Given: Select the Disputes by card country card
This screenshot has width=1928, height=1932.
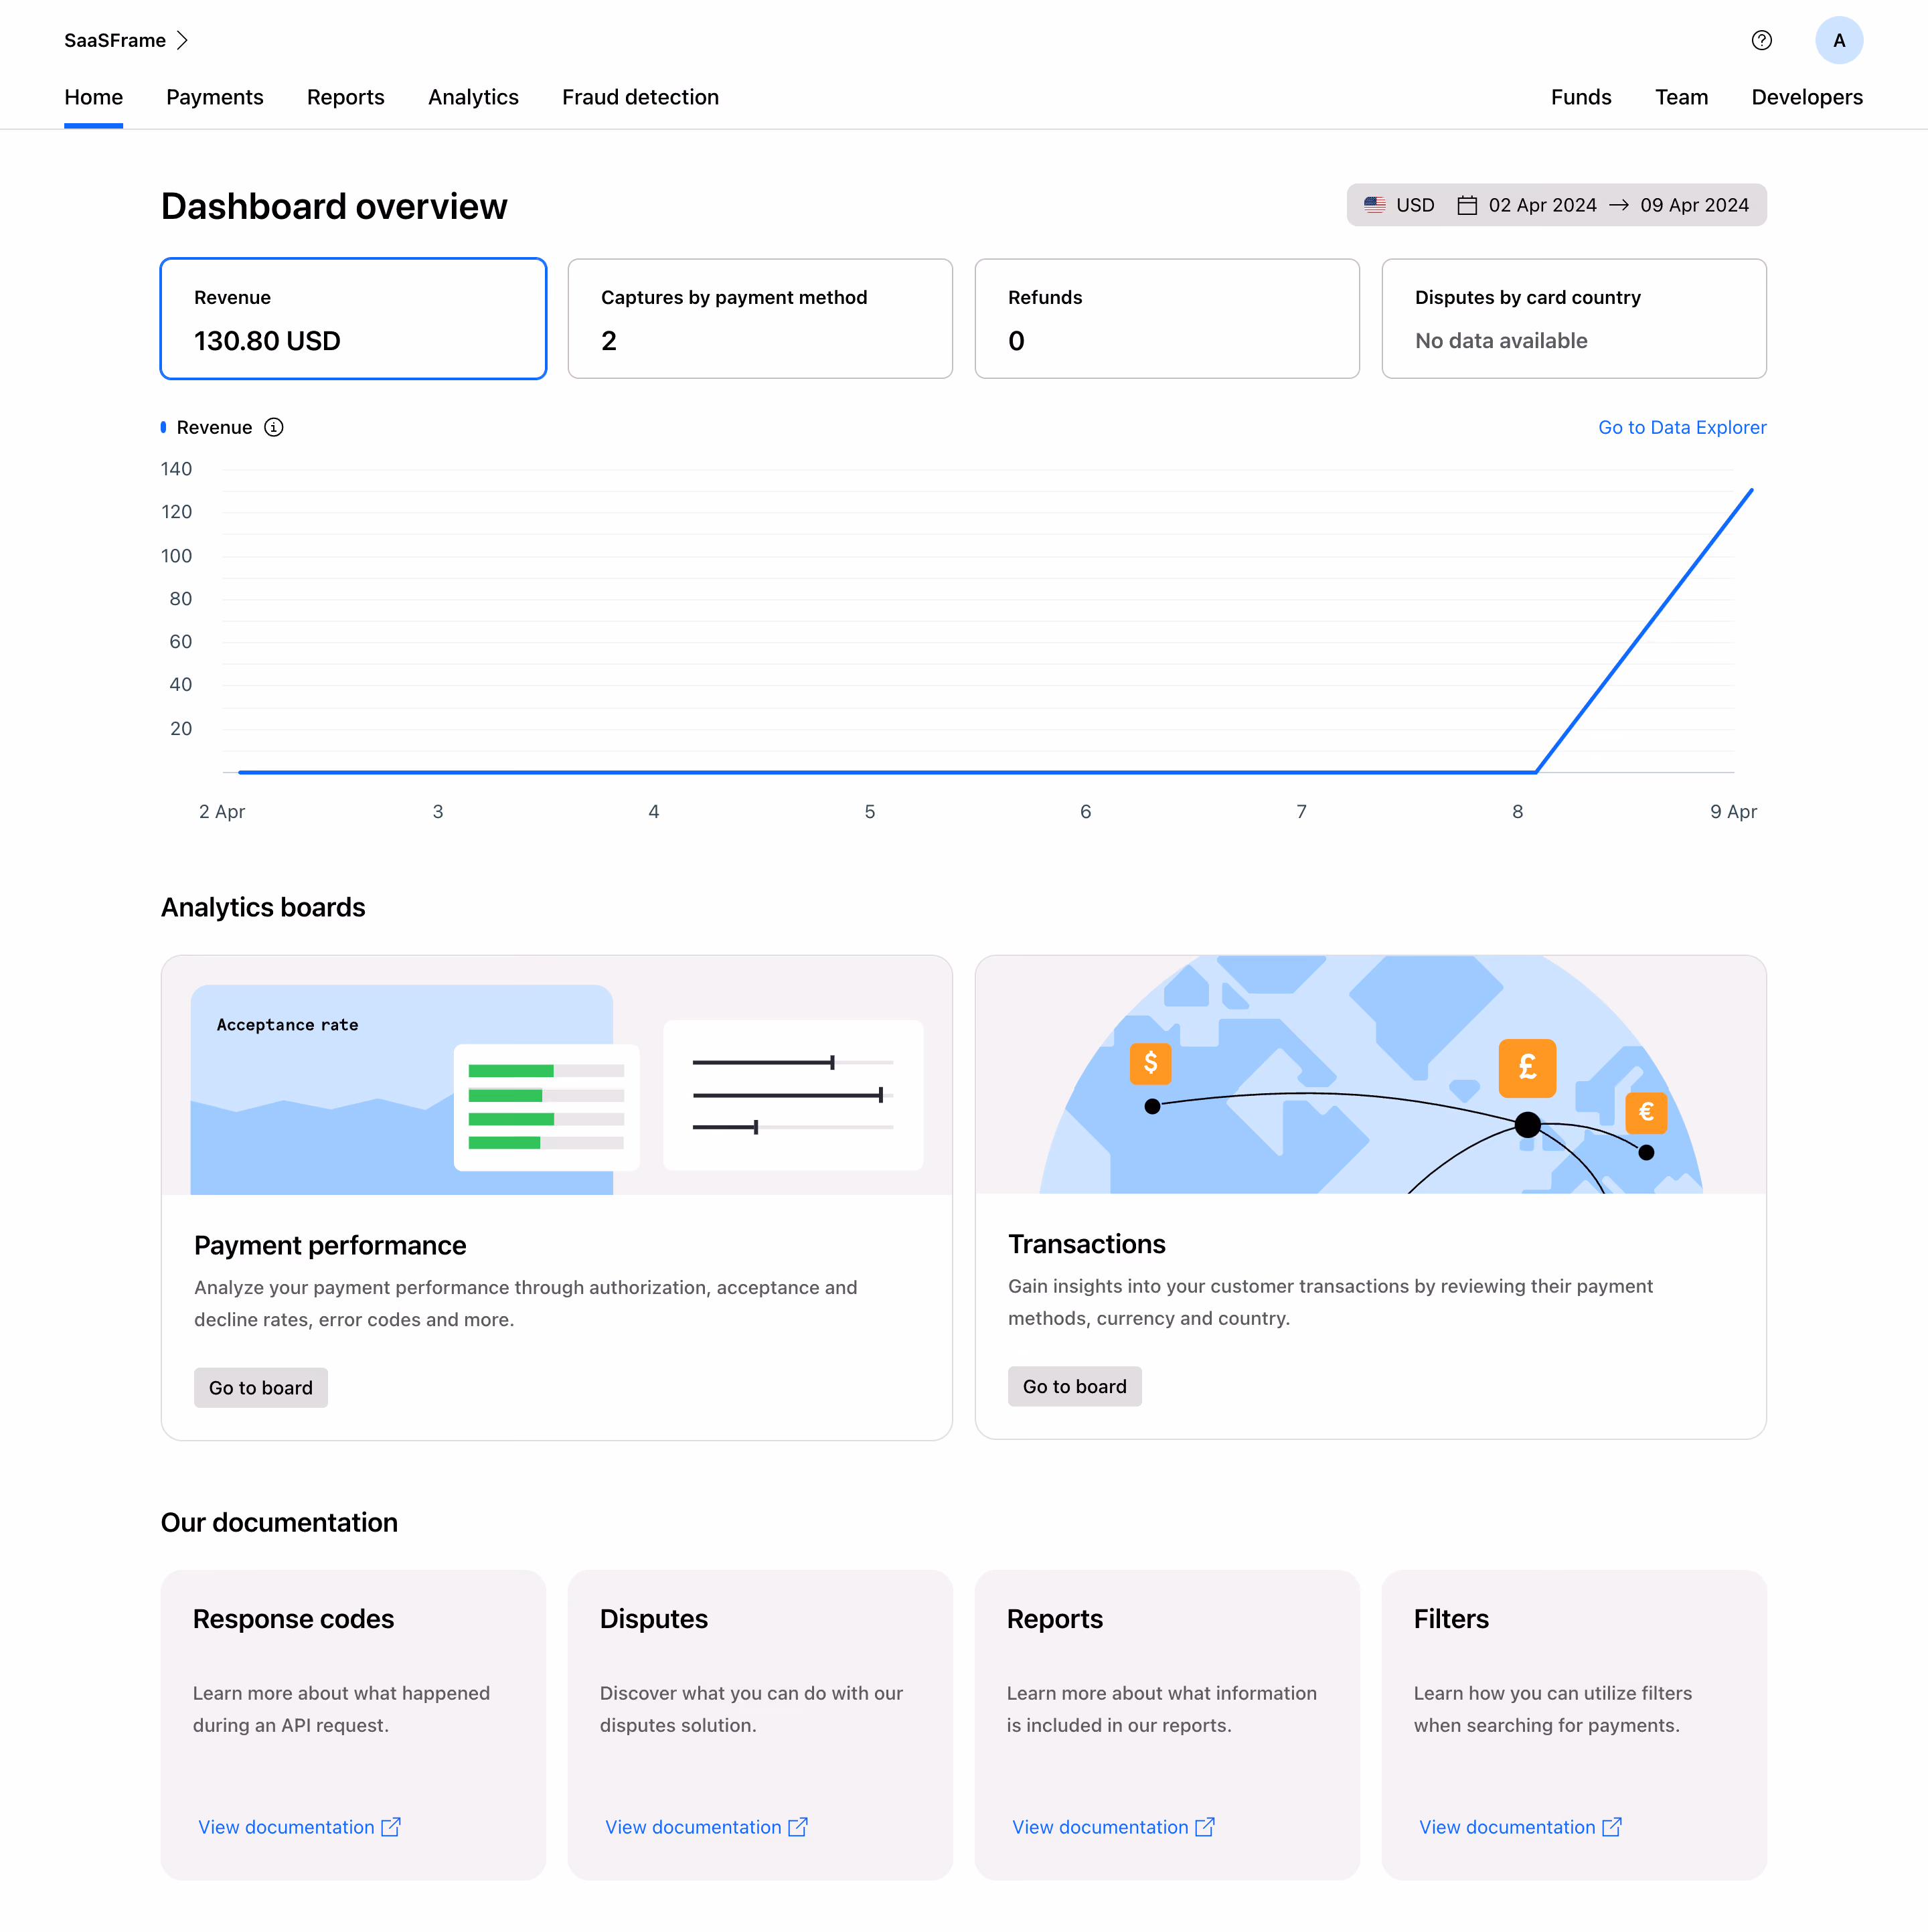Looking at the screenshot, I should (x=1574, y=319).
